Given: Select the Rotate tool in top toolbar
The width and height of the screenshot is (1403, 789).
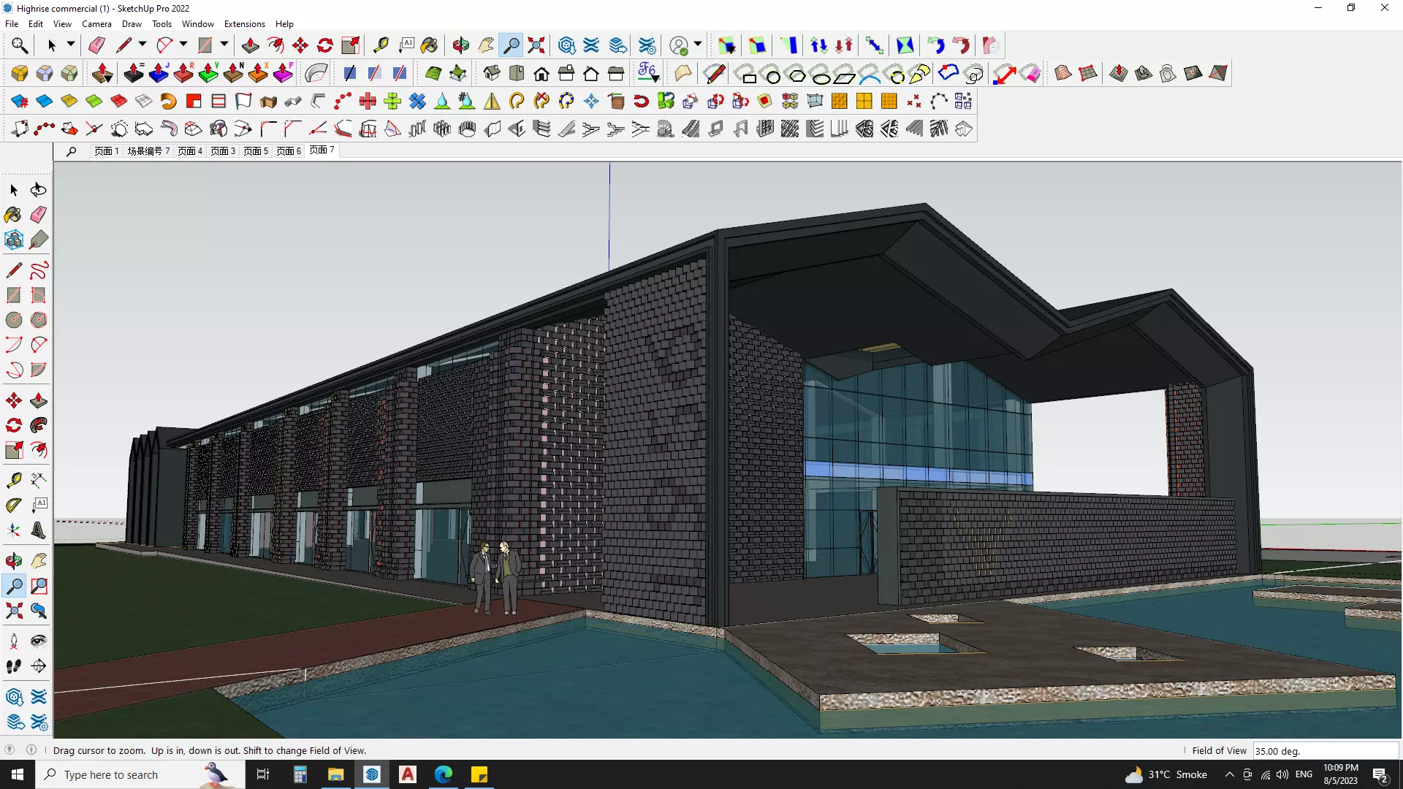Looking at the screenshot, I should [x=325, y=45].
